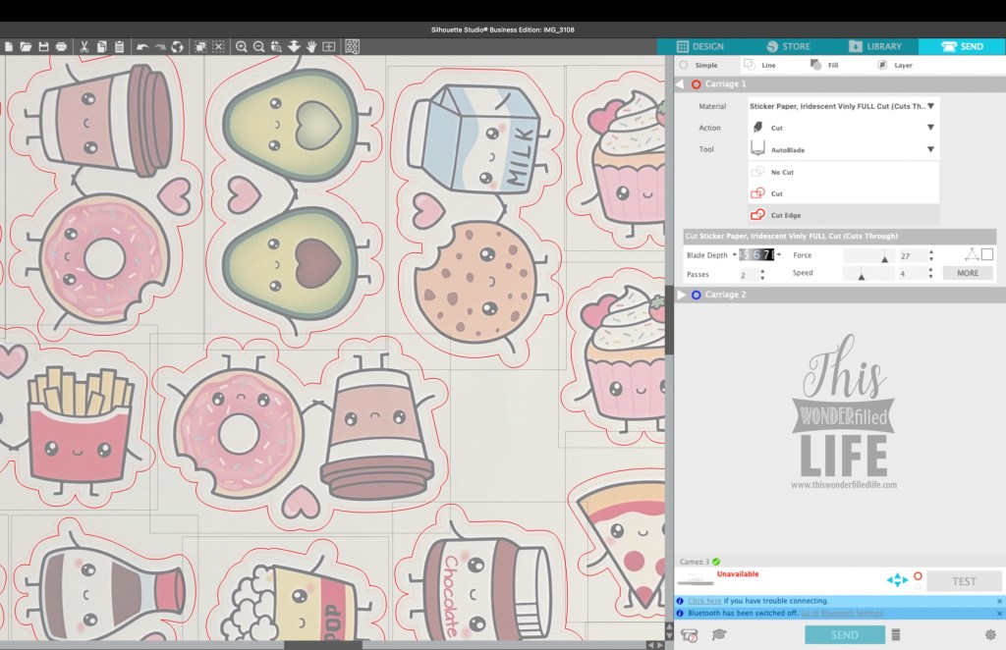The image size is (1006, 650).
Task: Switch to the LIBRARY tab
Action: 876,46
